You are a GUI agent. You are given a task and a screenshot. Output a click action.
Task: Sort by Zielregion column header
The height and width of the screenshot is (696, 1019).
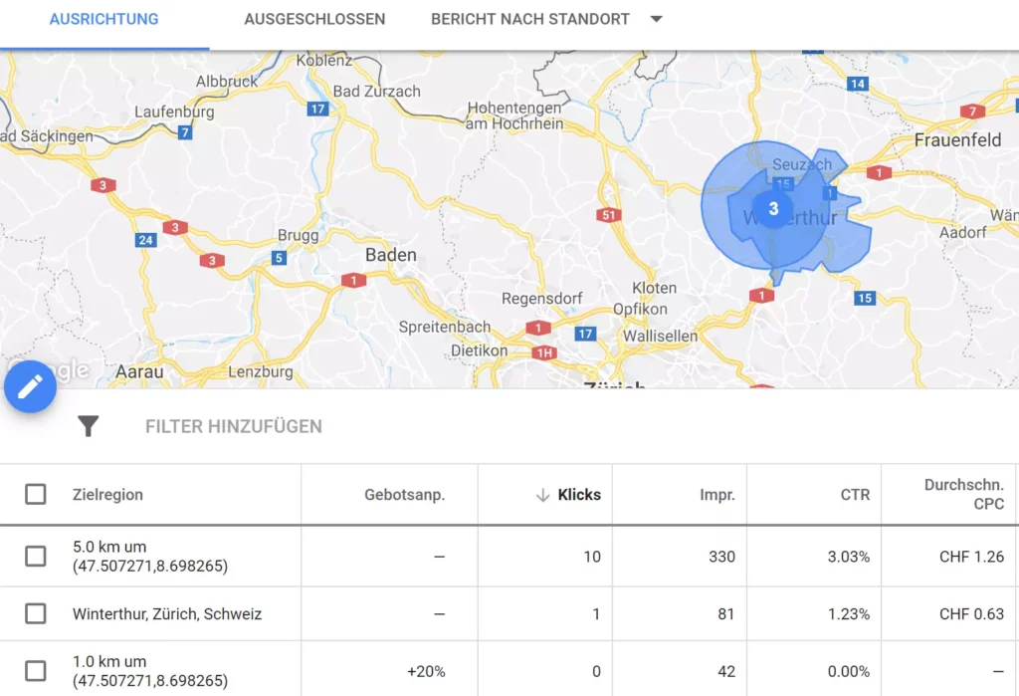coord(107,494)
